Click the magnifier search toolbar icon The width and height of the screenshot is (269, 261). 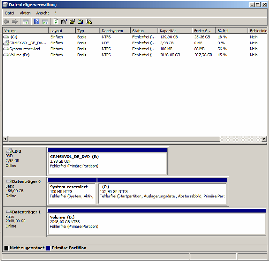click(x=80, y=22)
